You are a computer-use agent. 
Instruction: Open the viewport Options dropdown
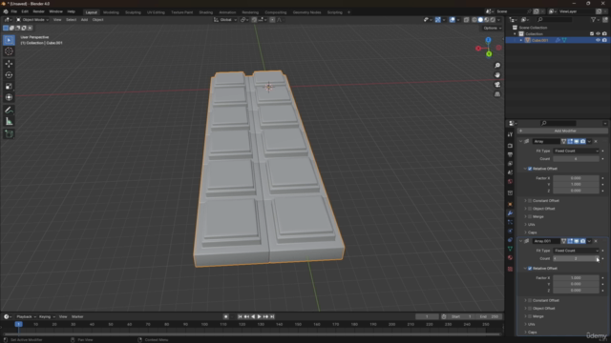(x=492, y=28)
